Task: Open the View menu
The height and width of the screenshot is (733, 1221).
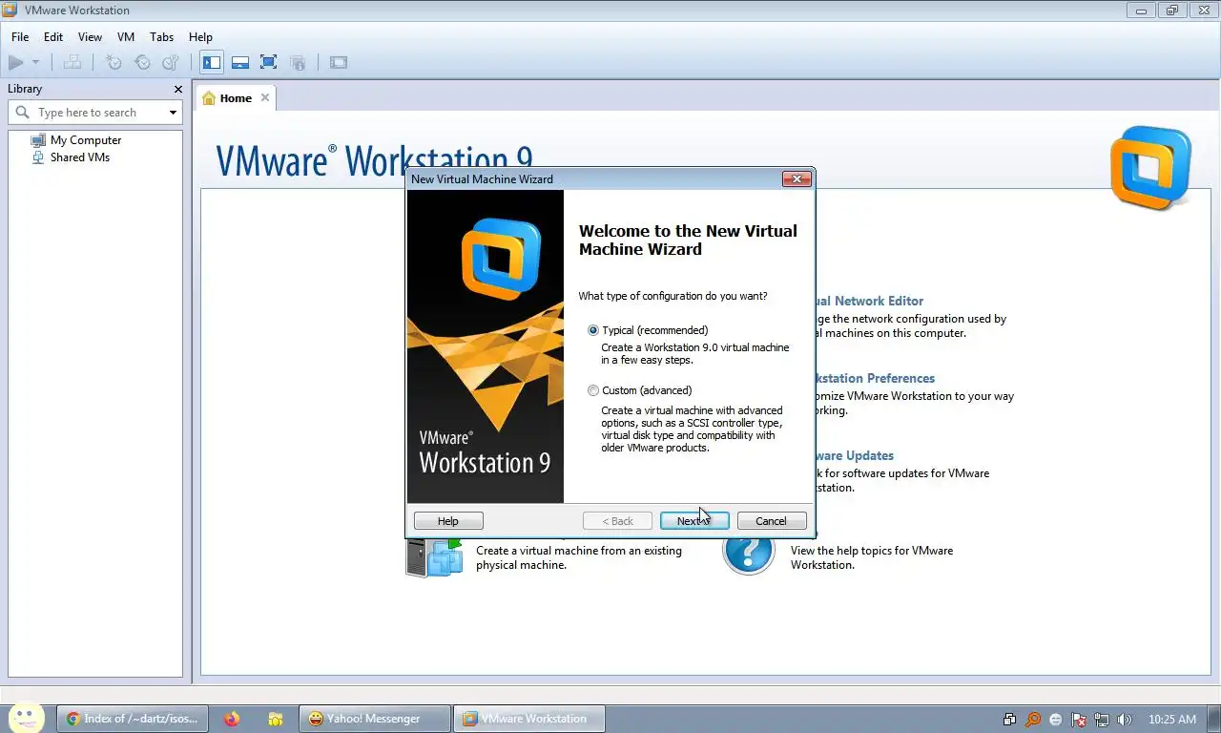Action: coord(90,37)
